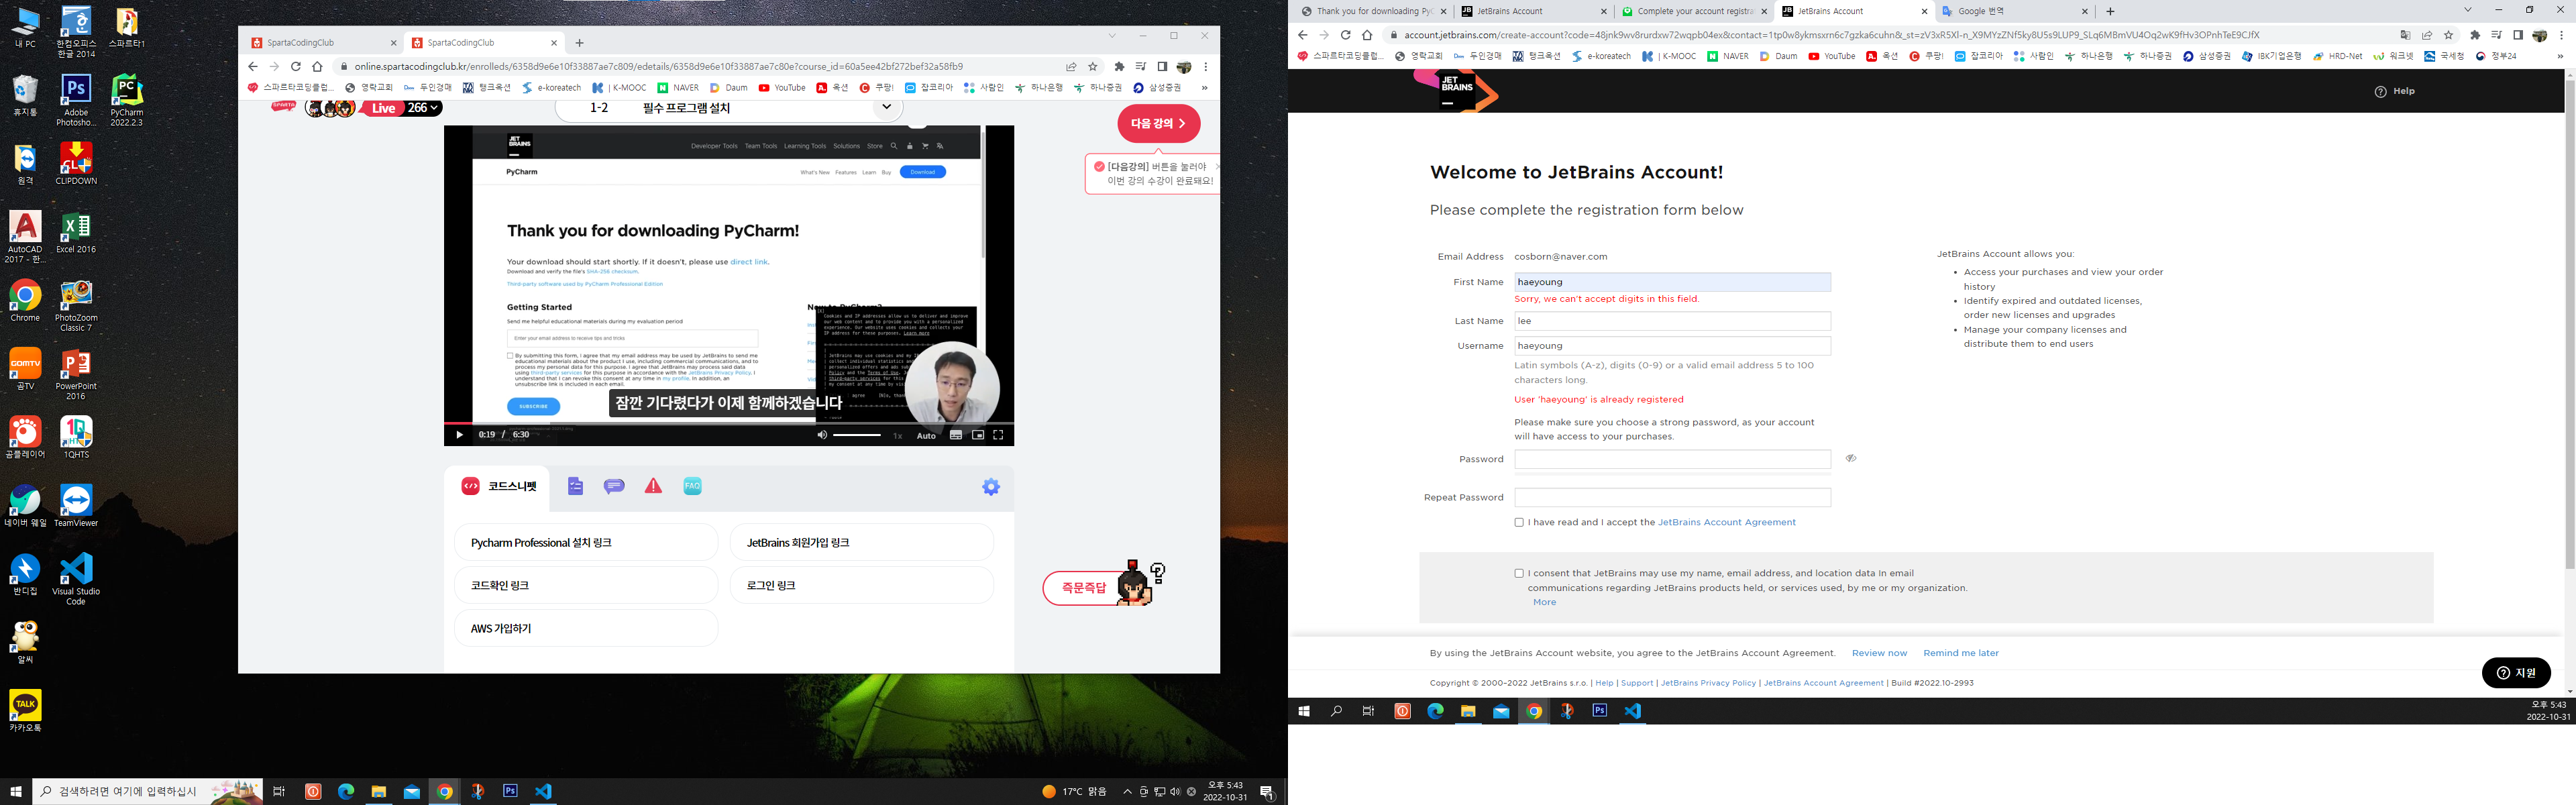2576x805 pixels.
Task: Select the Recycle Bin (휴지통) desktop icon
Action: coord(25,95)
